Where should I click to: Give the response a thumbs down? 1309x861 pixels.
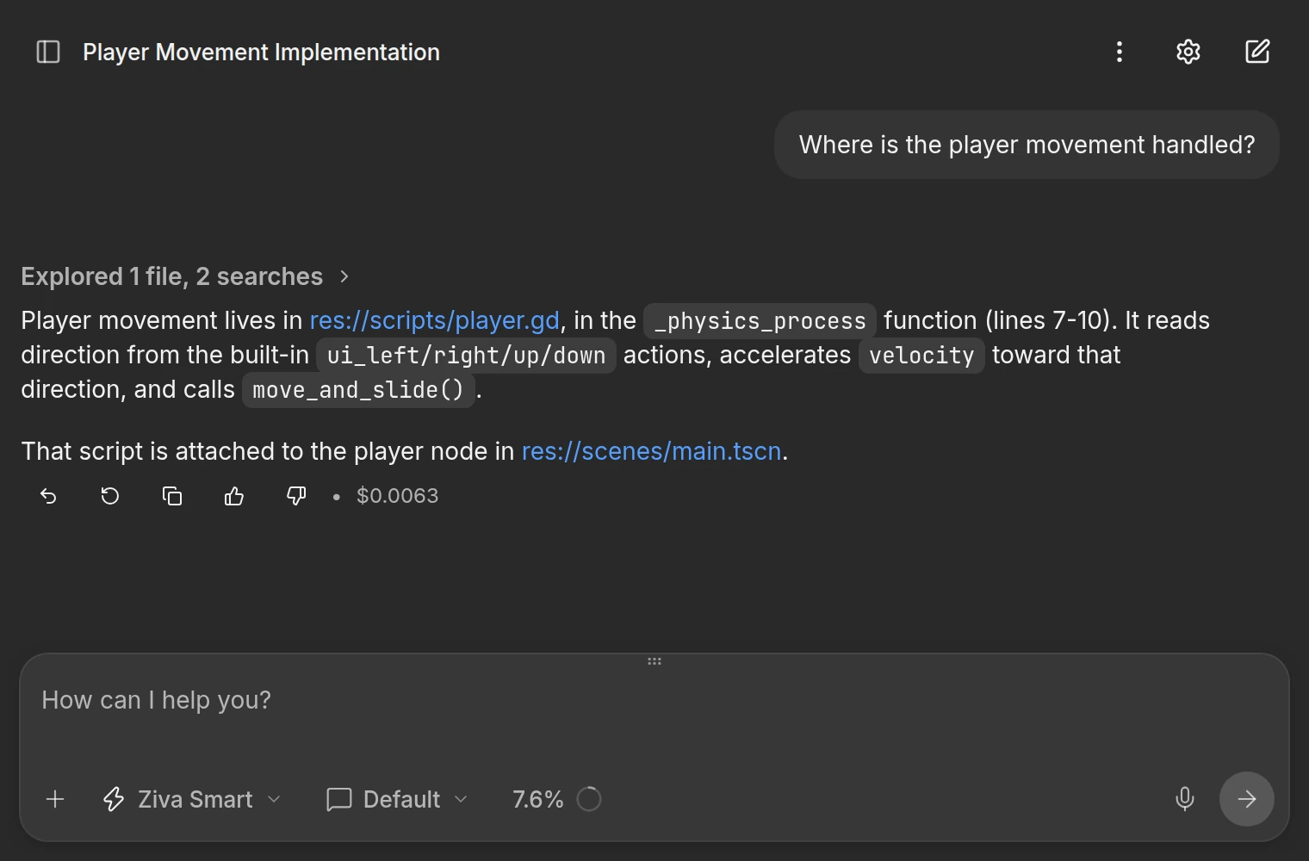(296, 496)
